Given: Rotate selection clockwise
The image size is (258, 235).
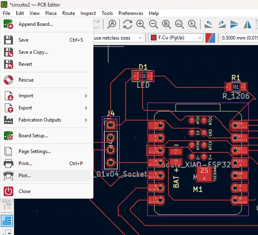Looking at the screenshot, I should 222,24.
